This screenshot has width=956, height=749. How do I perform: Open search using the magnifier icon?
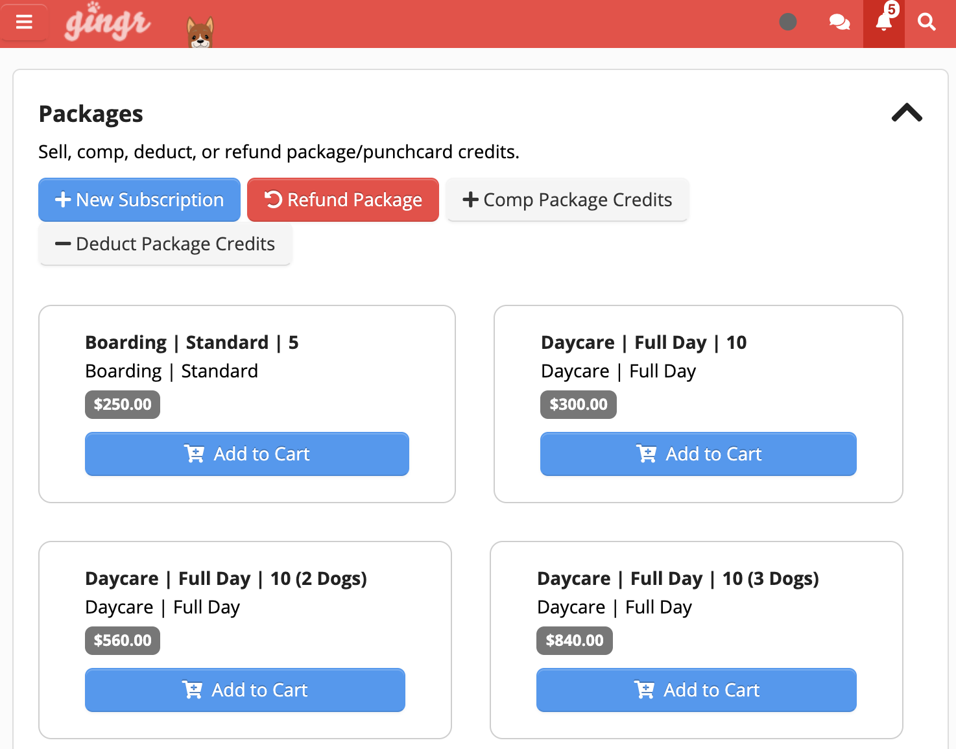coord(926,21)
